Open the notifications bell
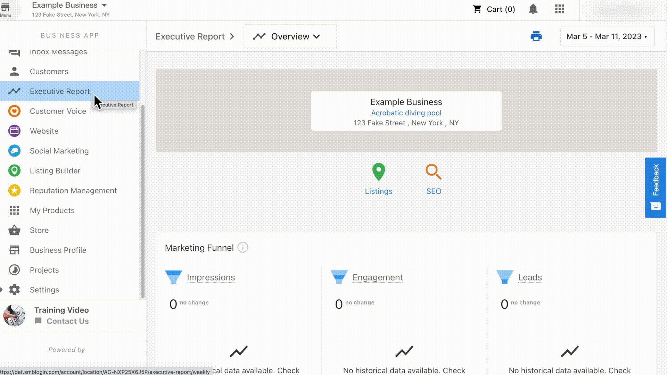Screen dimensions: 667x375 [x=533, y=9]
